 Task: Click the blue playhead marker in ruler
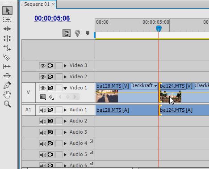tap(159, 29)
